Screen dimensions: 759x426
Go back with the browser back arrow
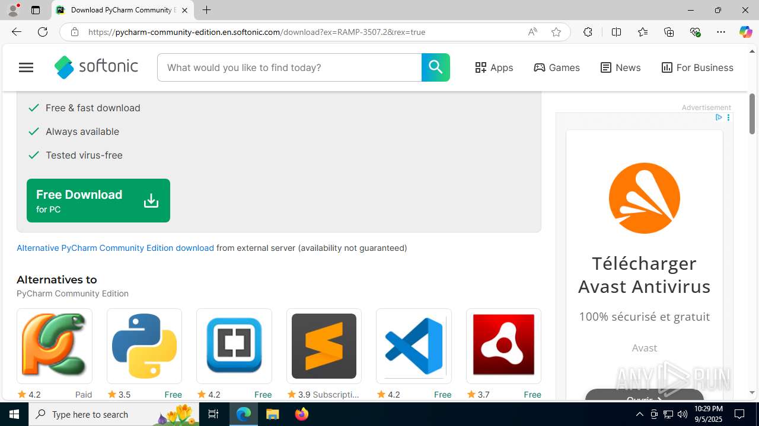[17, 32]
